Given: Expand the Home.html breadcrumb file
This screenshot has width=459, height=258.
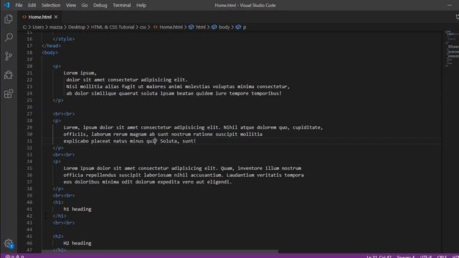Looking at the screenshot, I should 171,27.
